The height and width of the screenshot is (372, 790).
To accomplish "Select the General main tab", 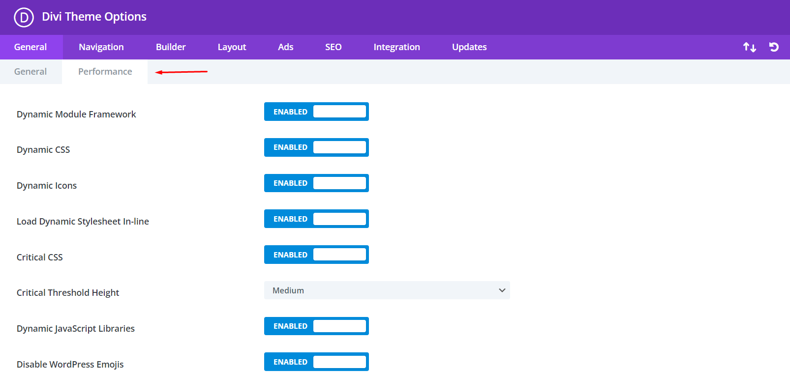I will click(30, 47).
